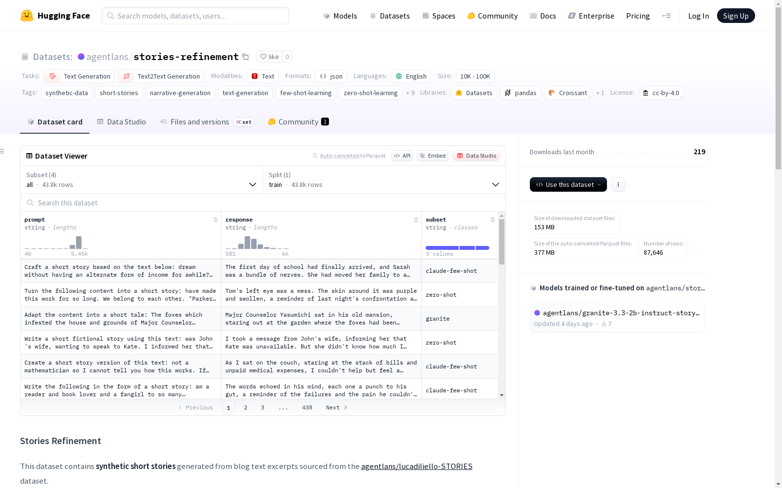Sort the response column

[416, 220]
